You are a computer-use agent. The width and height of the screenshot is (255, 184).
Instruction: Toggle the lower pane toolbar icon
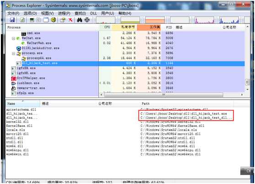tap(46, 20)
